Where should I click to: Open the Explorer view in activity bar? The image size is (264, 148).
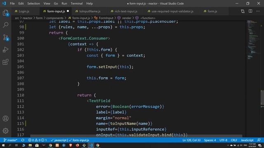(5, 13)
